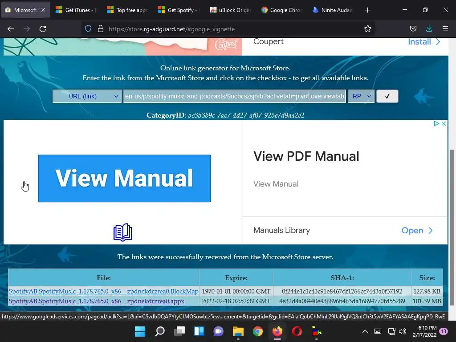Screen dimensions: 456x342
Task: Reload the current page
Action: [x=43, y=29]
